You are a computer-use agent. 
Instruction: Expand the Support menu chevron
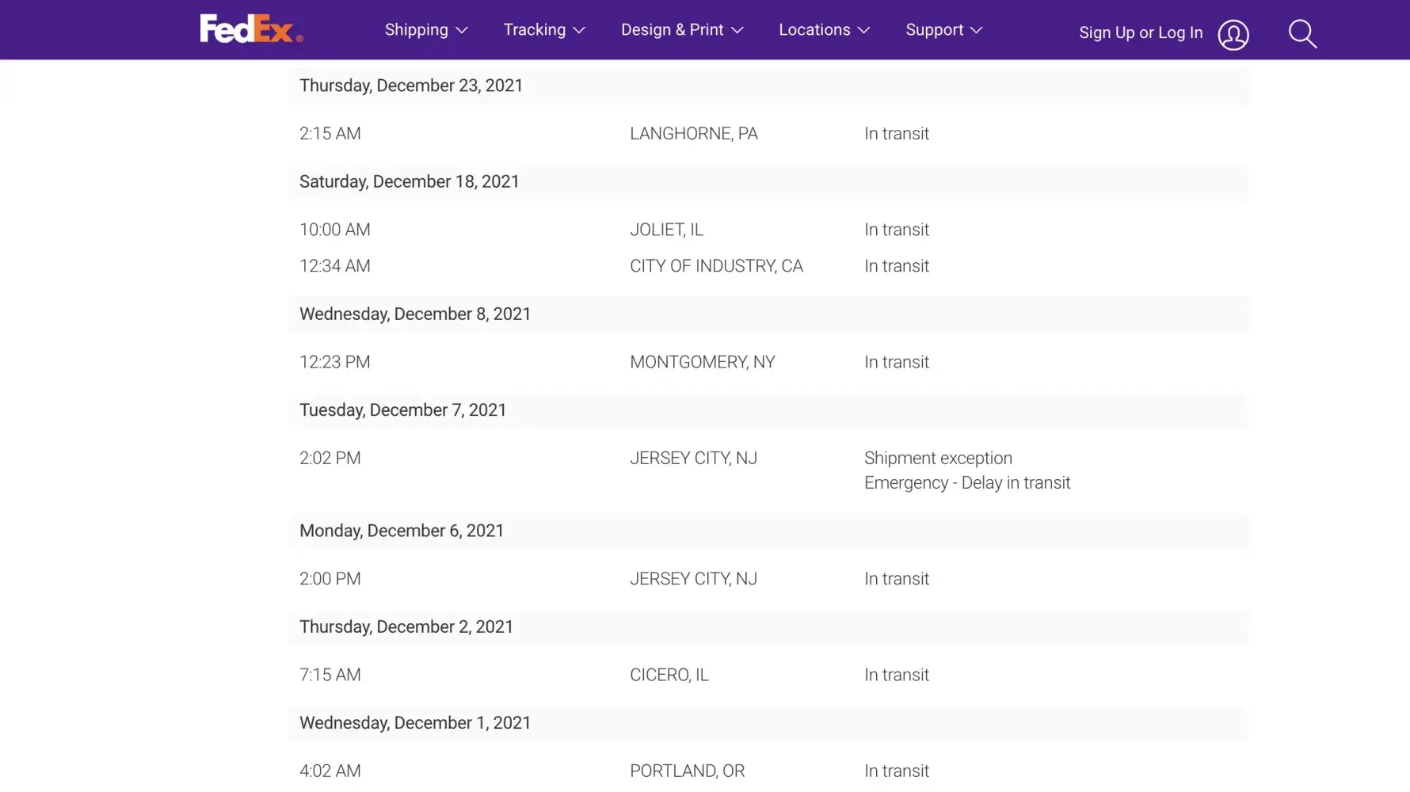pyautogui.click(x=977, y=31)
